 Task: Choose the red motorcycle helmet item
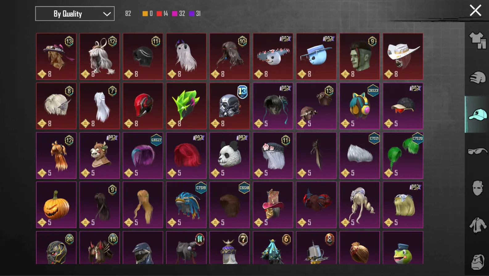pos(143,106)
